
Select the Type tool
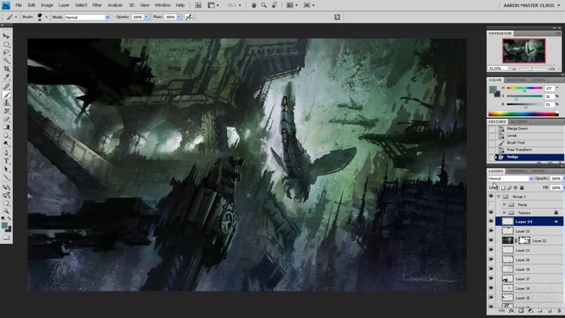(x=6, y=161)
